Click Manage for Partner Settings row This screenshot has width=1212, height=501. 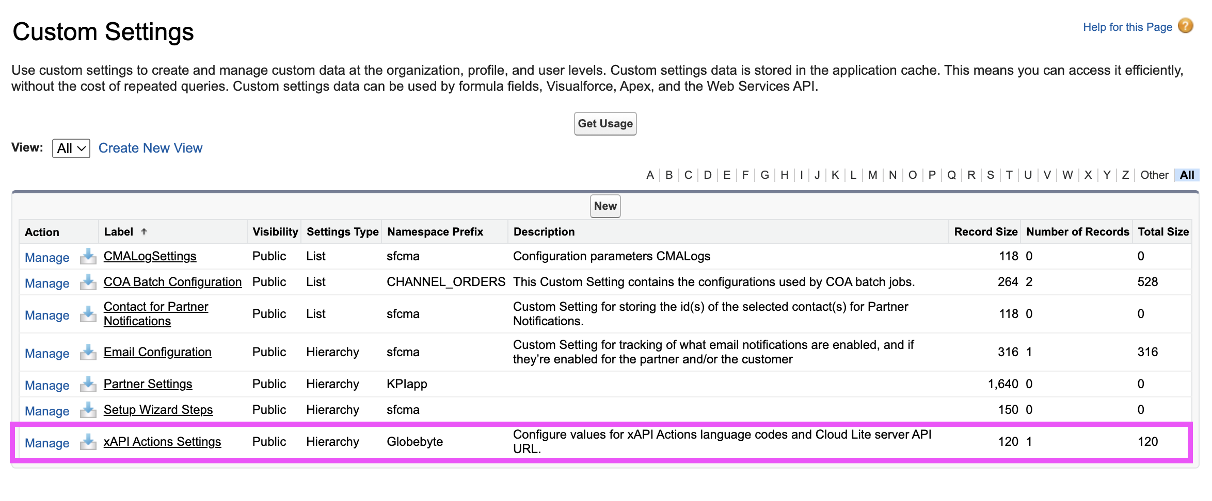(x=47, y=386)
